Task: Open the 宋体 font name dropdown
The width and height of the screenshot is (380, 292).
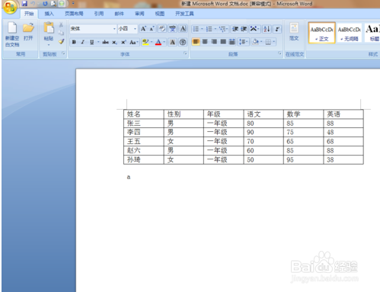Action: [x=114, y=29]
